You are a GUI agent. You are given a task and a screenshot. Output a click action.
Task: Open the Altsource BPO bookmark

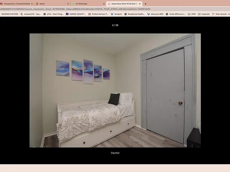click(155, 14)
